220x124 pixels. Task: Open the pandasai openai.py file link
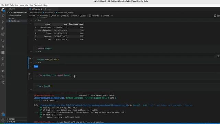click(84, 105)
